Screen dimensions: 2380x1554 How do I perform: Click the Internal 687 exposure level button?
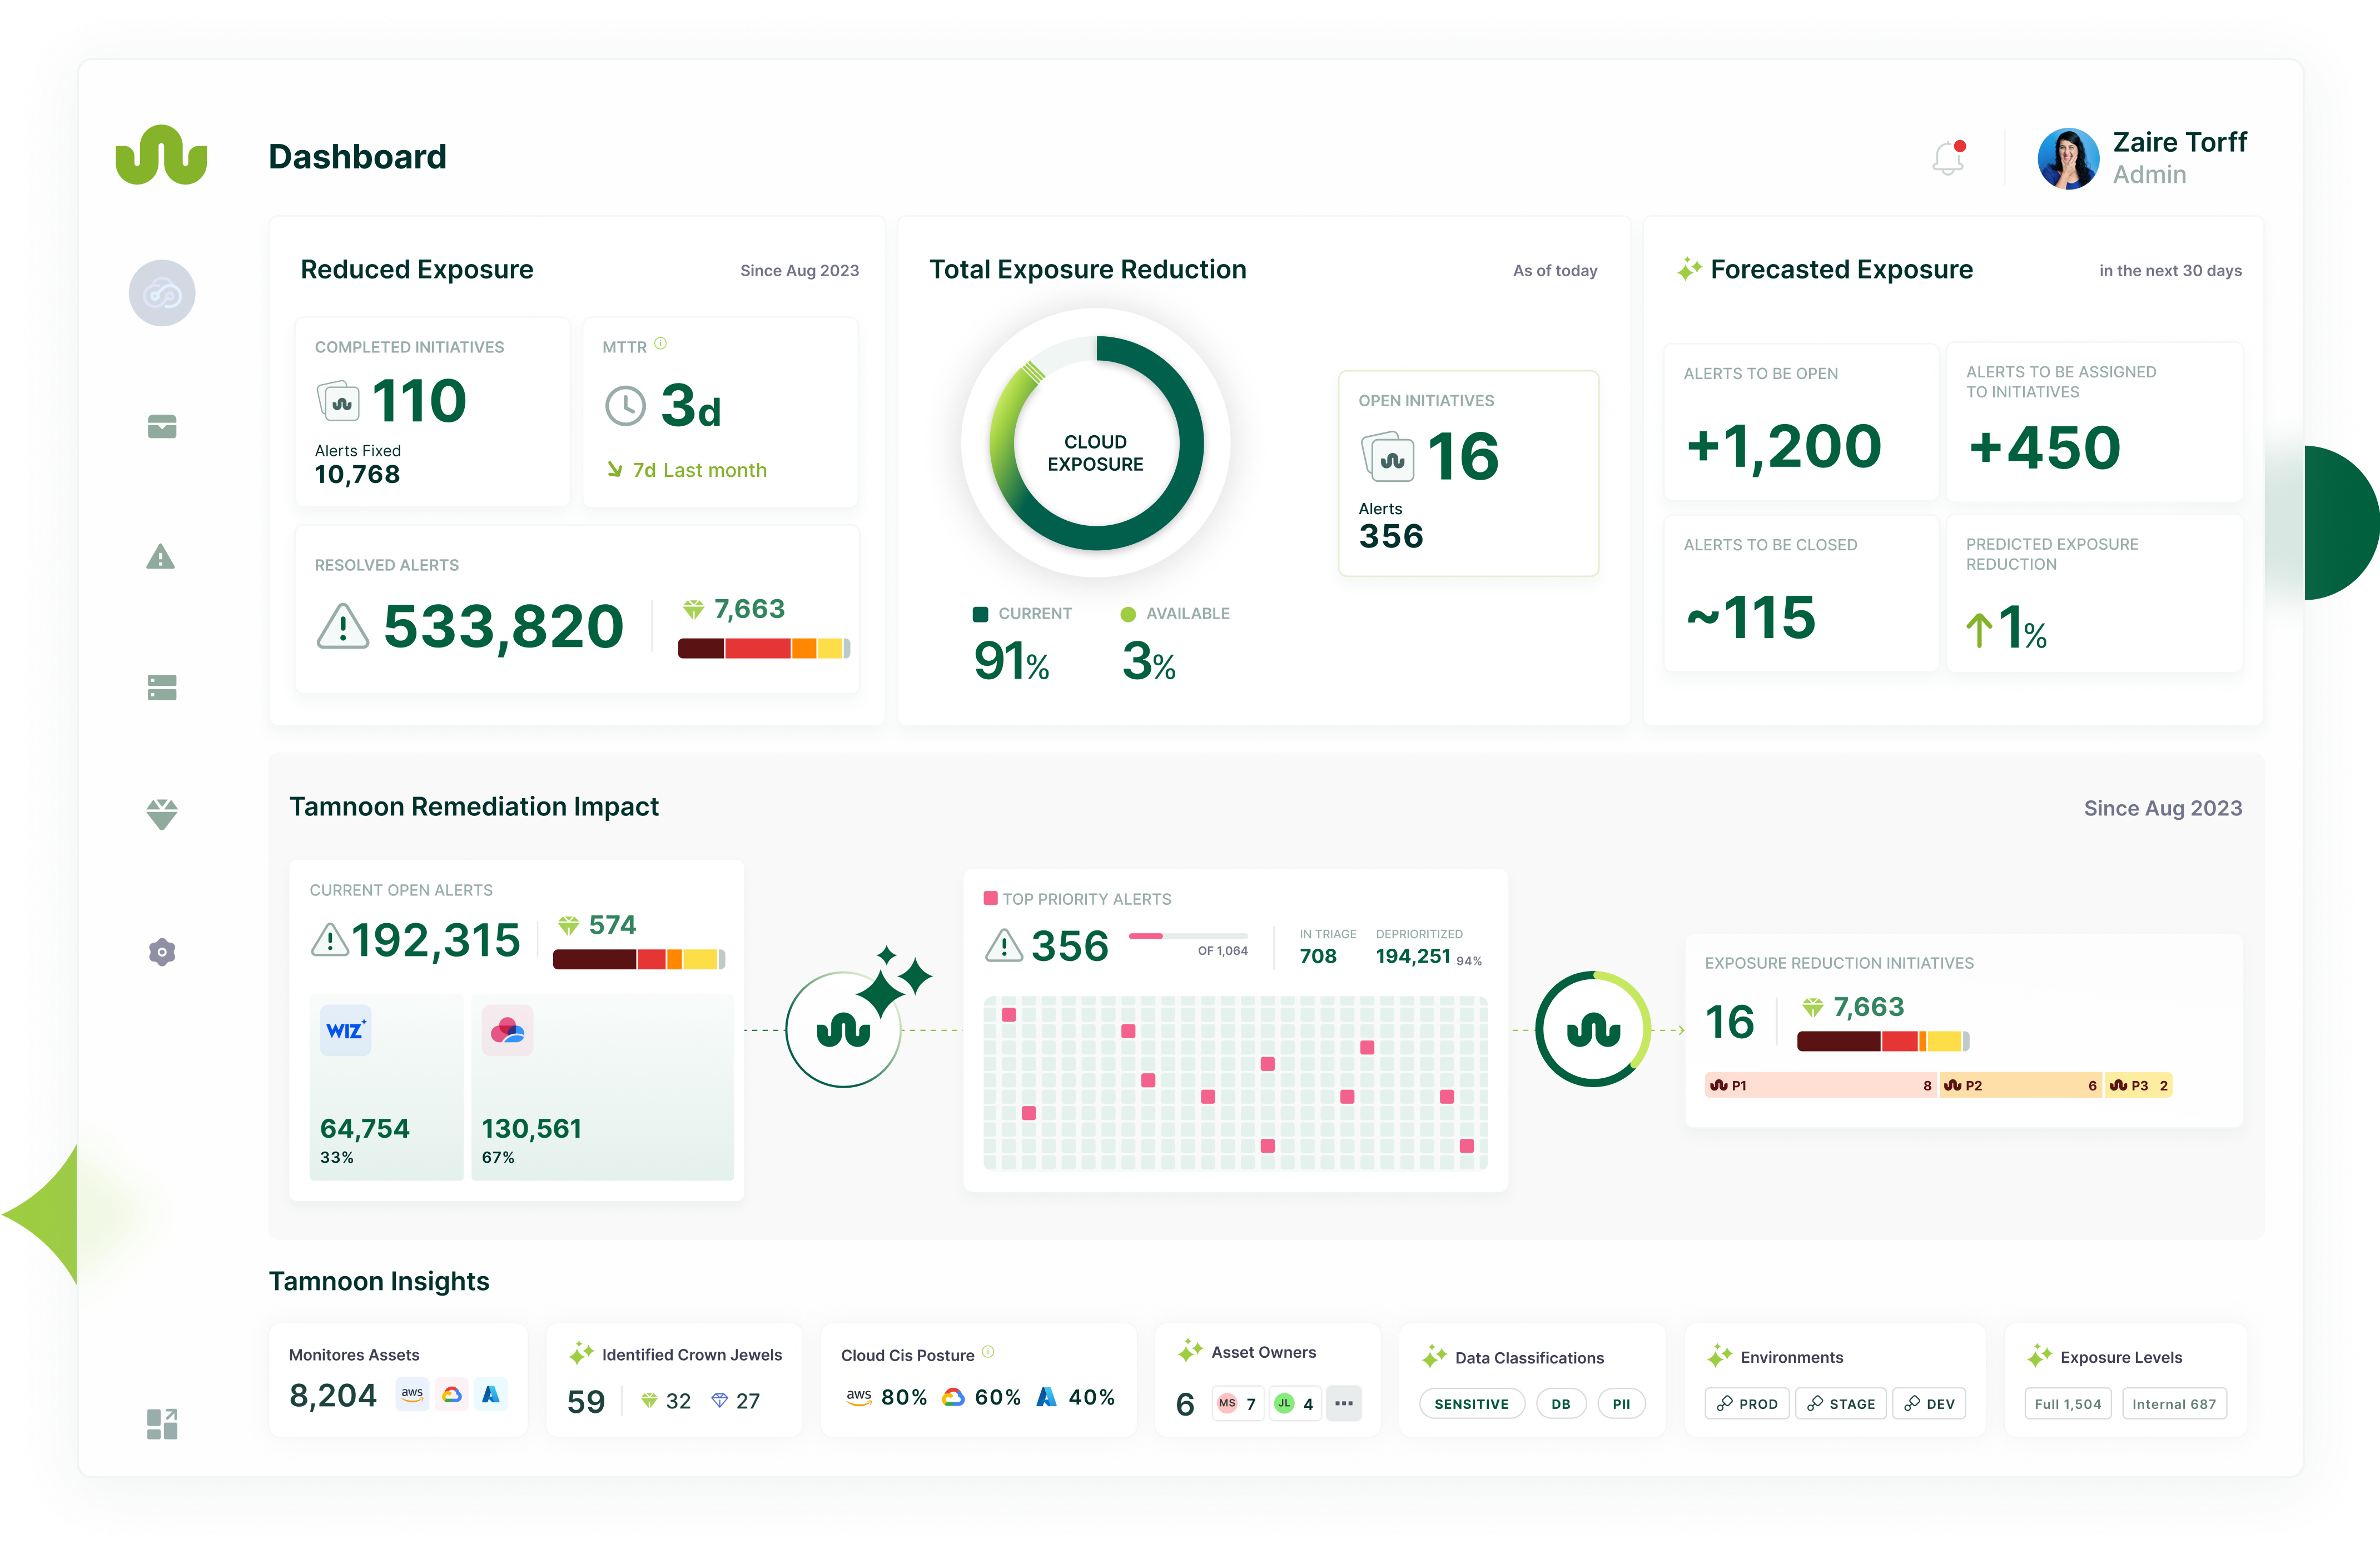pos(2174,1403)
